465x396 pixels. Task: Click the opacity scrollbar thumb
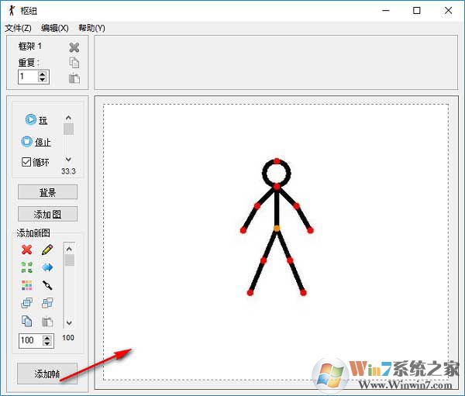pyautogui.click(x=70, y=260)
